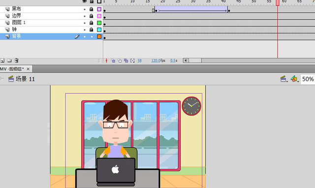Click cyan outline swatch of 钟
Image resolution: width=315 pixels, height=188 pixels.
99,29
